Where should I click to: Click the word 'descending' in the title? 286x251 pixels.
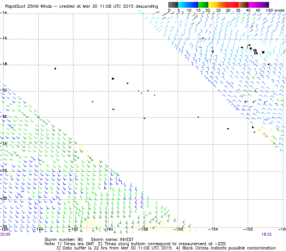pyautogui.click(x=146, y=7)
